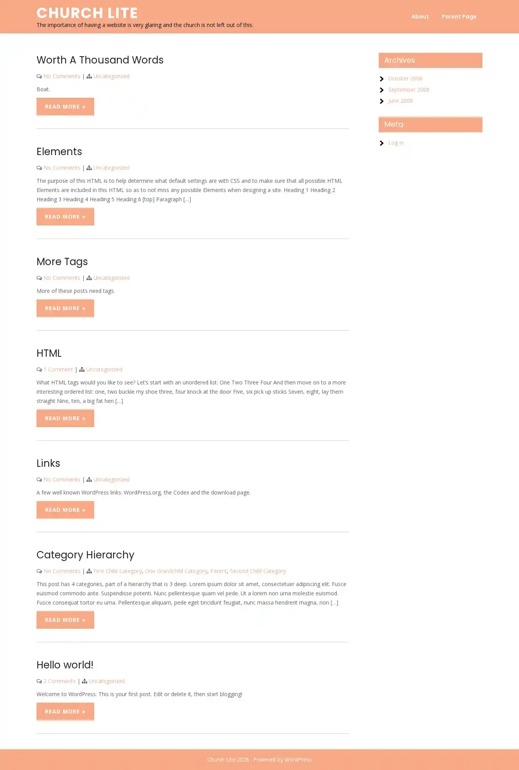Click comment bubble icon under HTML post

pos(39,369)
